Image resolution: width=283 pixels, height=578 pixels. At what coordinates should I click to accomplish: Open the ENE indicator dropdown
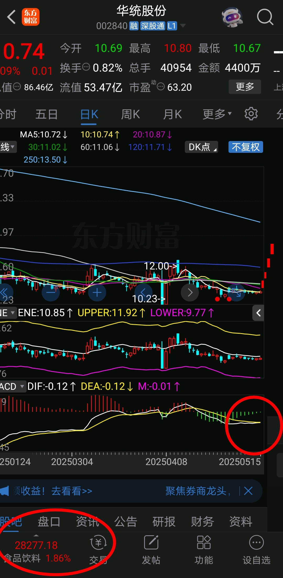coord(8,313)
